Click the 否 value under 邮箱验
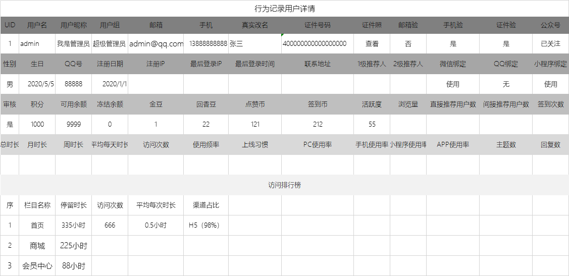 tap(408, 44)
